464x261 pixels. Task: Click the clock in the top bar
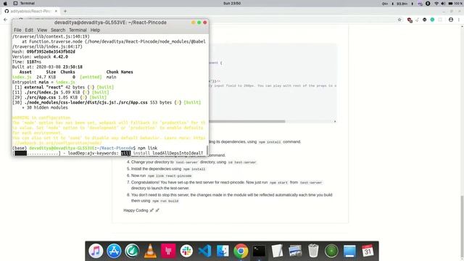pos(232,3)
